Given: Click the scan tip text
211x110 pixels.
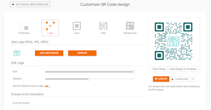Looking at the screenshot, I should pyautogui.click(x=174, y=88).
